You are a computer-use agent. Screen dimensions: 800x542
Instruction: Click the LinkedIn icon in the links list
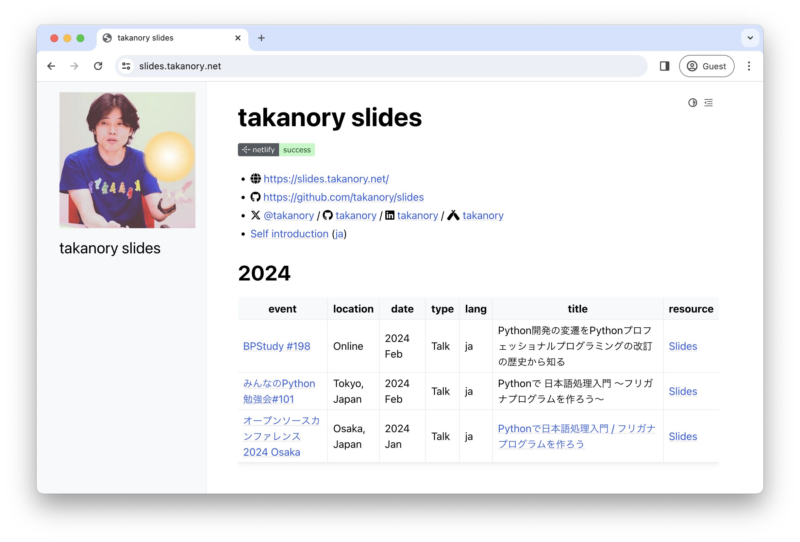point(390,215)
